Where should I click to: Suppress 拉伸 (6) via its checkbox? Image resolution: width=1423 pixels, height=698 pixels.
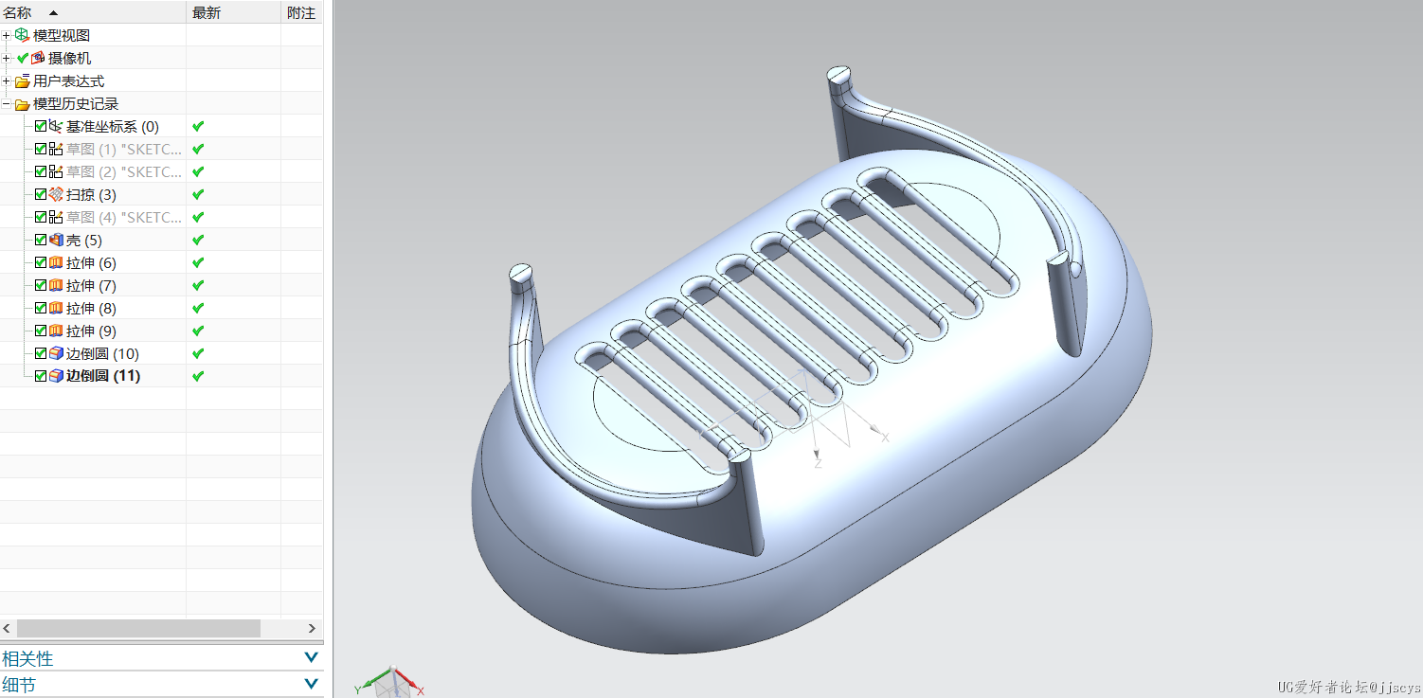click(x=41, y=262)
